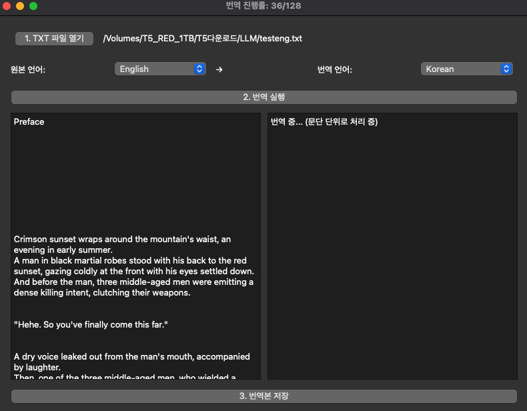The width and height of the screenshot is (527, 411).
Task: Click the testeng.txt file path text
Action: click(x=202, y=39)
